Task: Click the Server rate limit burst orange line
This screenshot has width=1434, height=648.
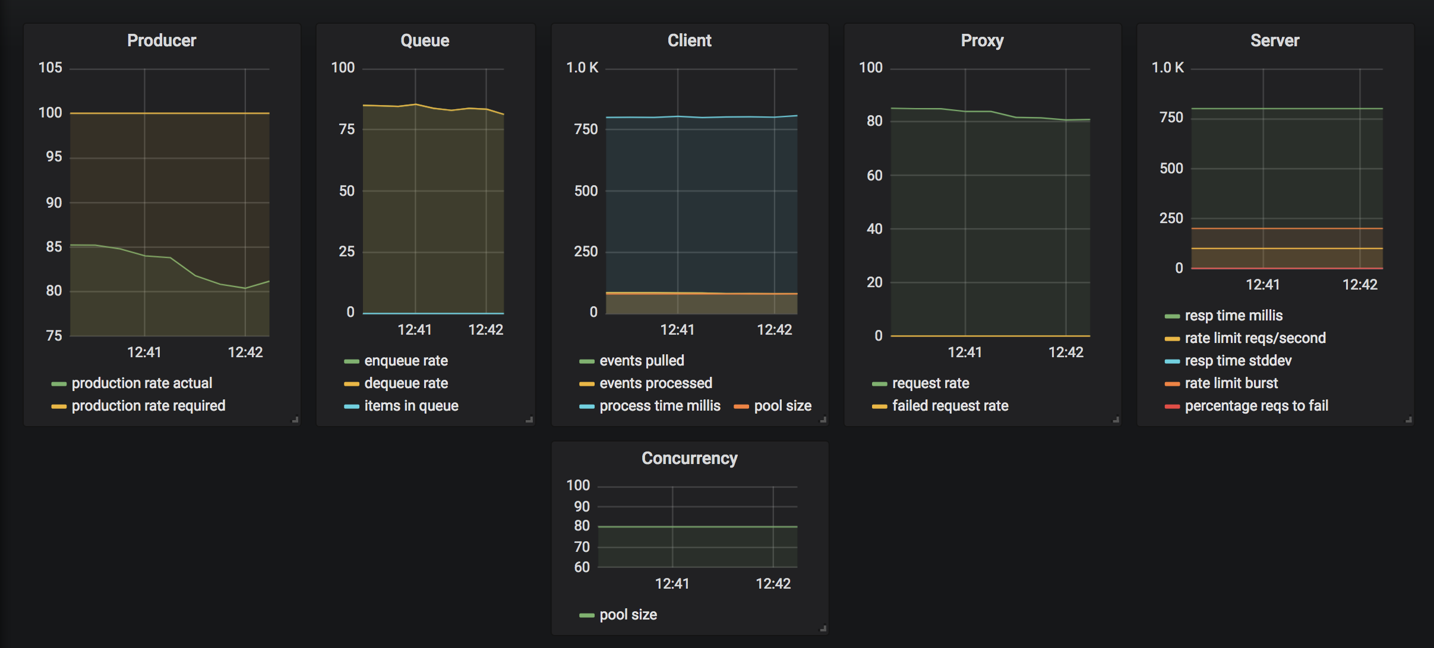Action: pos(1287,228)
